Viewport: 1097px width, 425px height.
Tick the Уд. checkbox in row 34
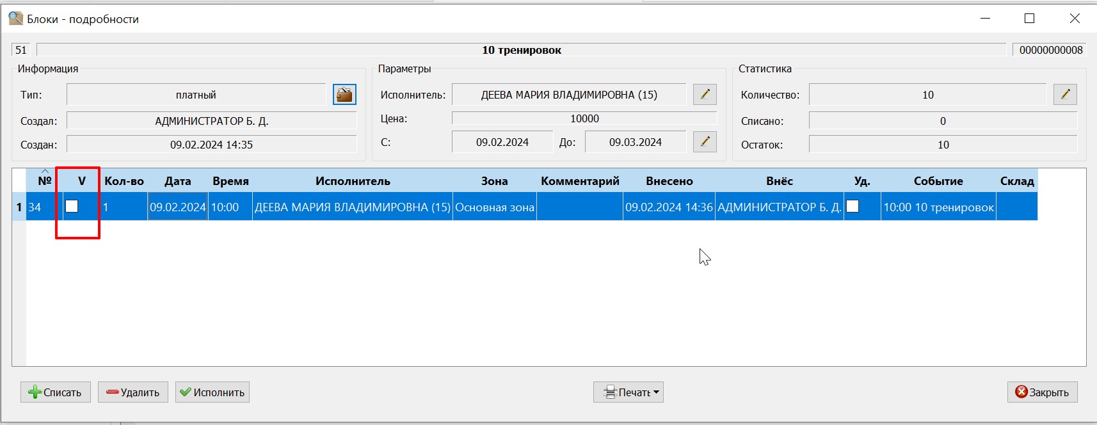click(853, 206)
